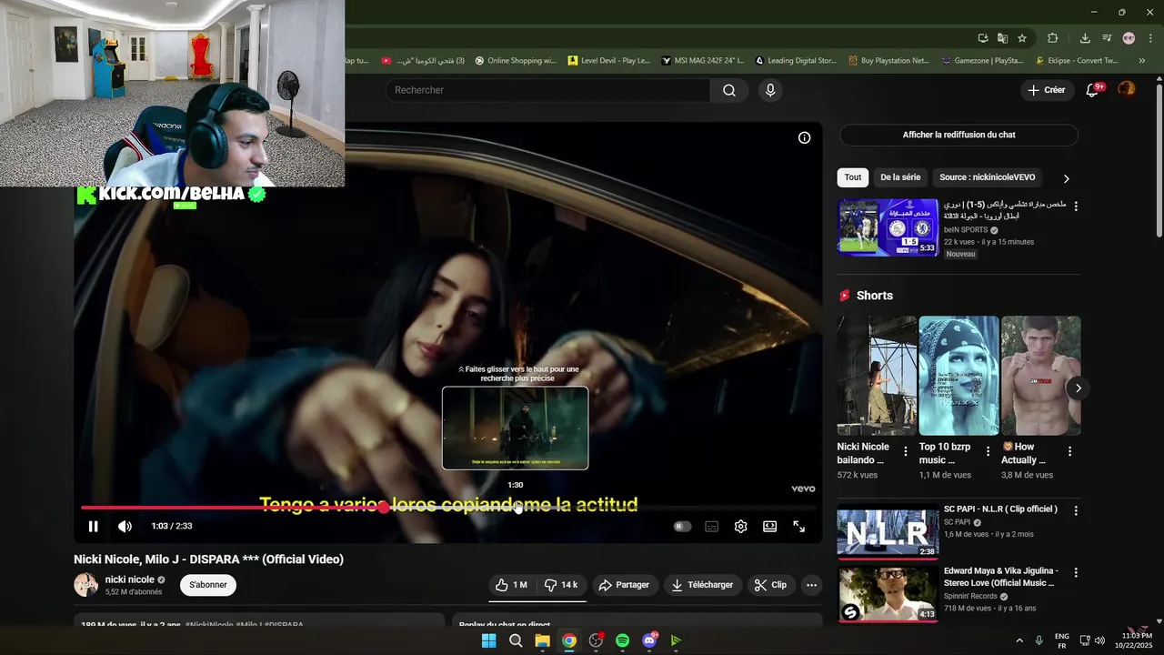Select Source : nickinicoleVEVO chip
Screen dimensions: 1164x655
tap(988, 177)
